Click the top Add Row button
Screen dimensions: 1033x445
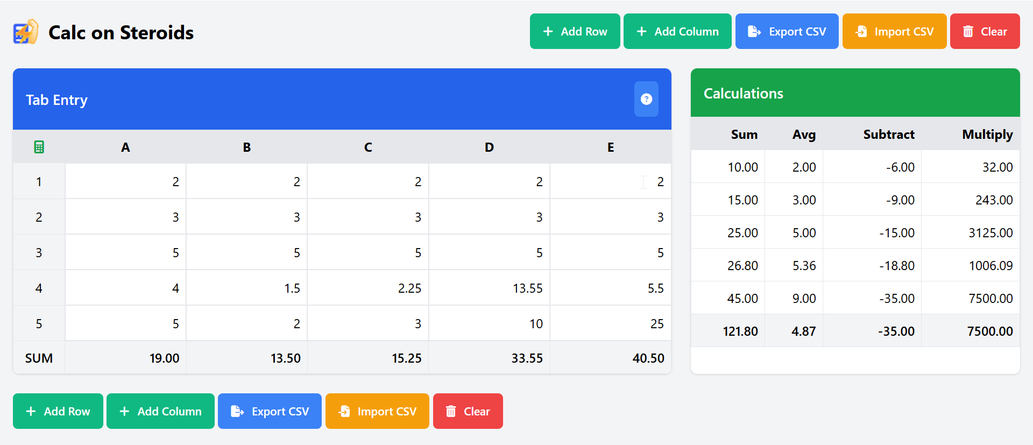pos(575,31)
